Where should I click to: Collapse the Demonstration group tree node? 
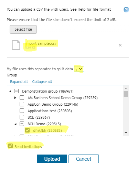click(10, 91)
